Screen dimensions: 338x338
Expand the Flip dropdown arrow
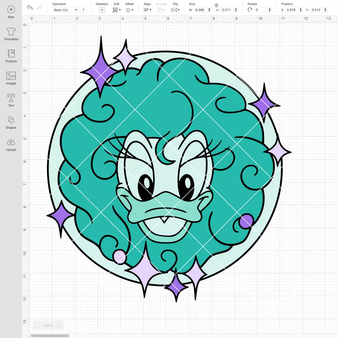coord(179,10)
